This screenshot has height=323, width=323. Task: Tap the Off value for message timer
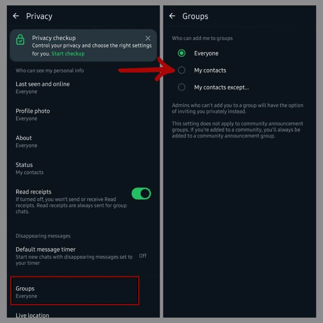143,256
